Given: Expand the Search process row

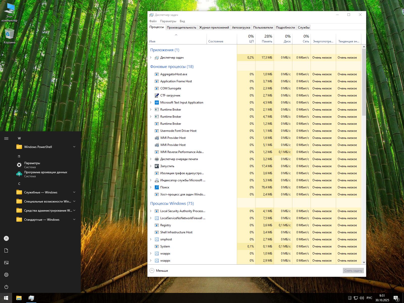Looking at the screenshot, I should coord(151,187).
